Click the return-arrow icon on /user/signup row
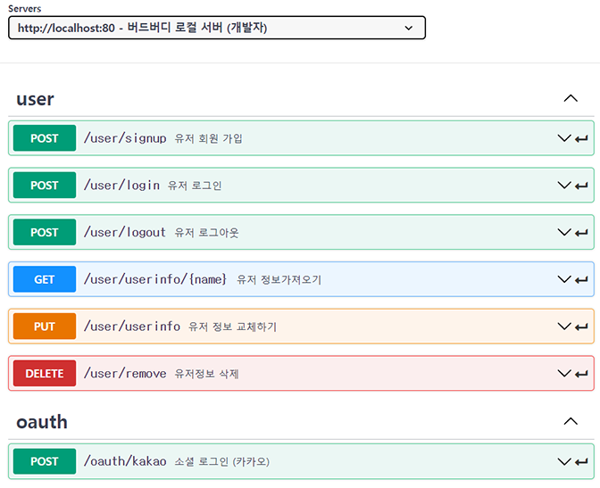This screenshot has height=488, width=600. coord(581,139)
